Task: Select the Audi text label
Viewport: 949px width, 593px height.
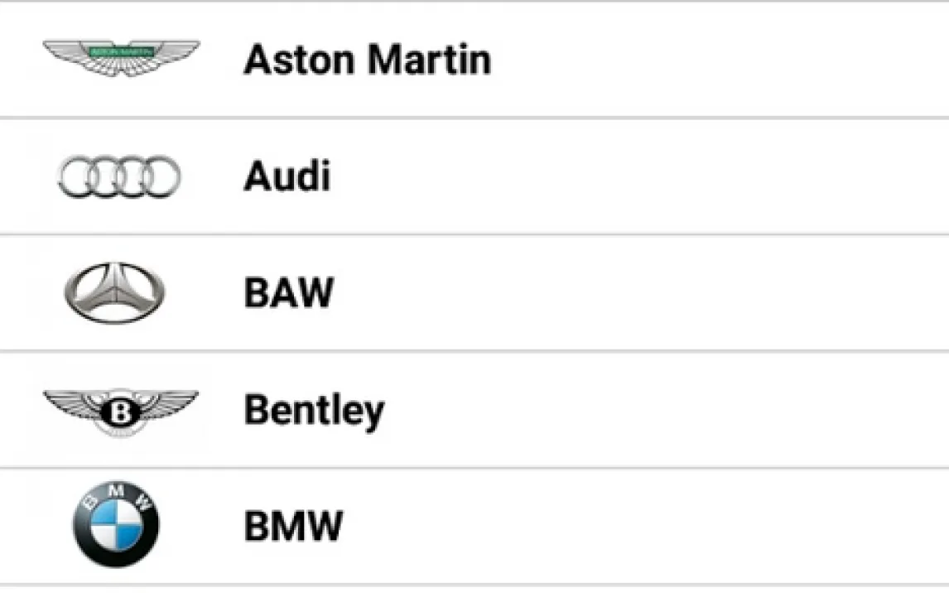Action: [287, 176]
